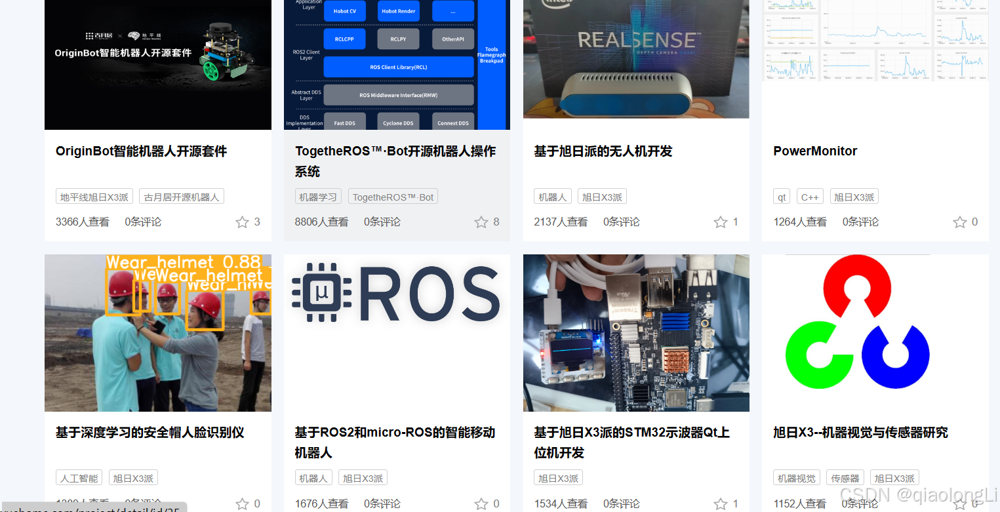Click the 2137人查看 view count
The height and width of the screenshot is (512, 1000).
tap(561, 222)
